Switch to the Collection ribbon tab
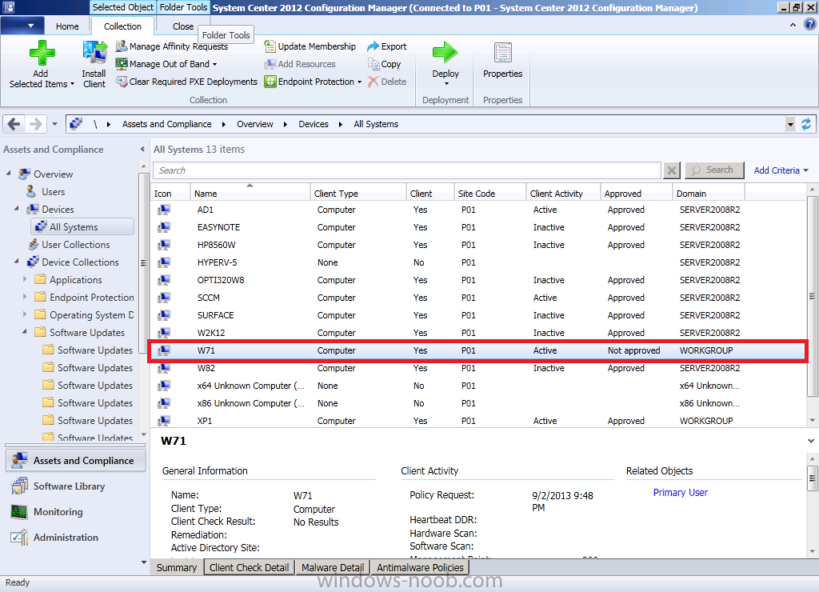Image resolution: width=819 pixels, height=592 pixels. [x=122, y=26]
